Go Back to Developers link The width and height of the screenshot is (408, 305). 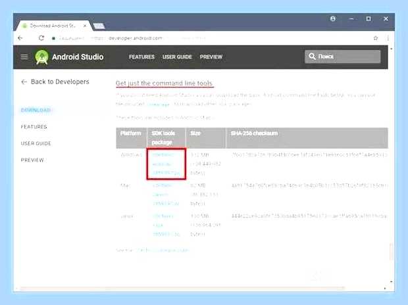(55, 82)
